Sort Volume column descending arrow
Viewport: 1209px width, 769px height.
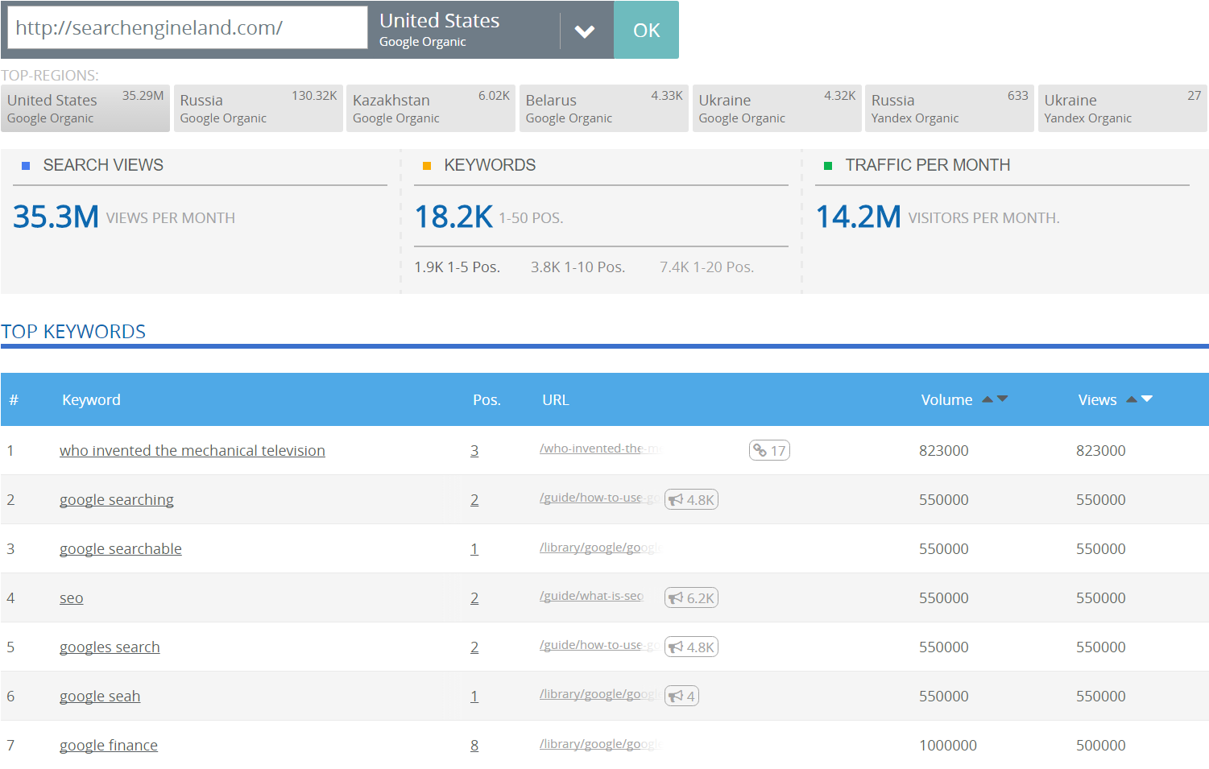[x=1002, y=399]
